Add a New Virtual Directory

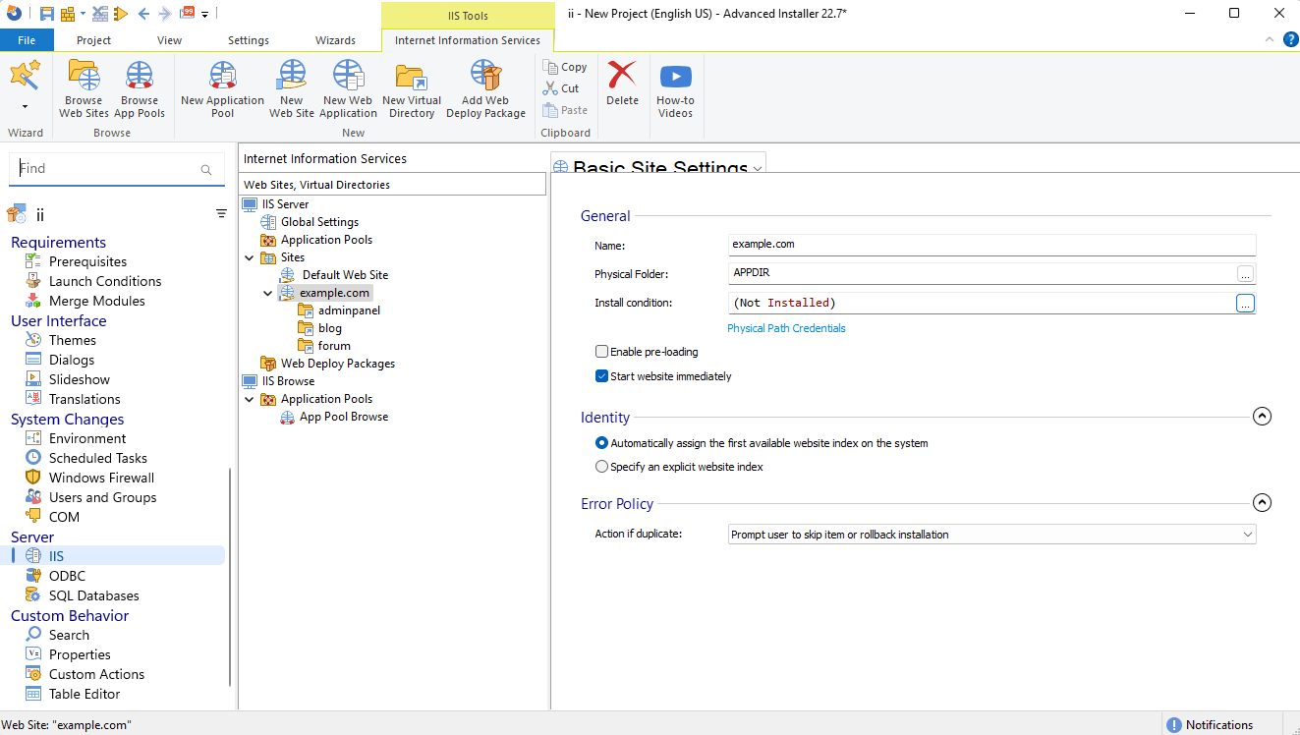pyautogui.click(x=411, y=88)
